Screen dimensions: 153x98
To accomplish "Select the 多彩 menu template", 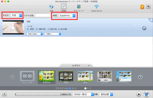I will tap(85, 77).
